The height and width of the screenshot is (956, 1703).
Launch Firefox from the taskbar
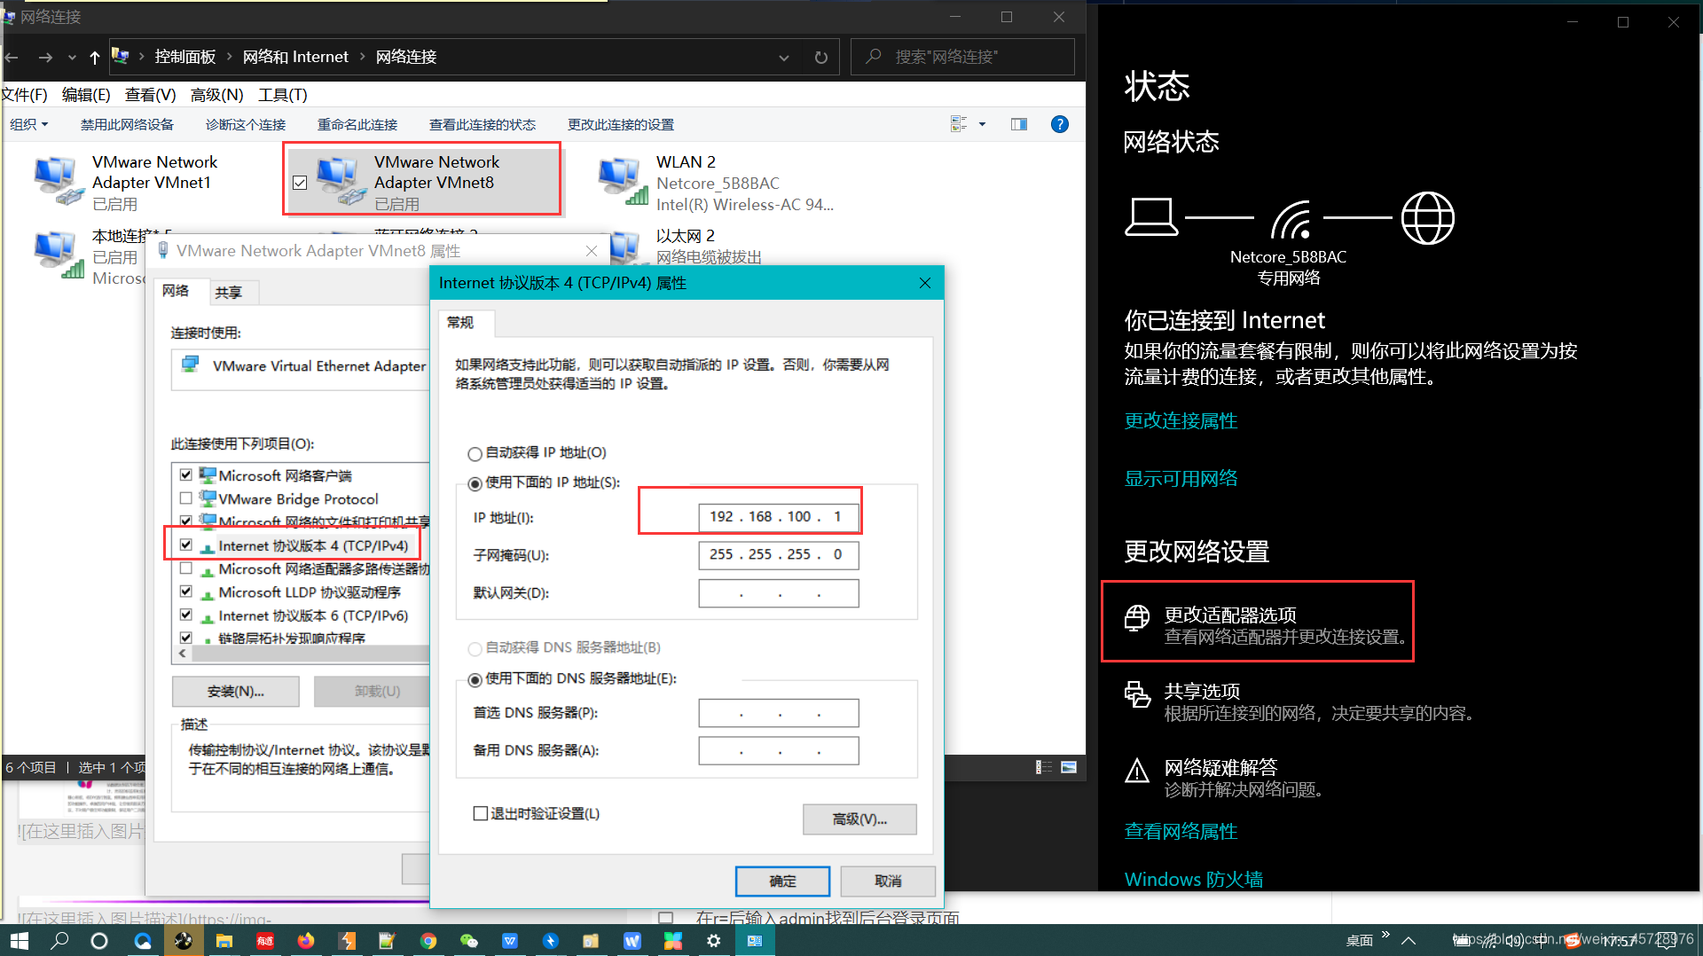(x=306, y=941)
